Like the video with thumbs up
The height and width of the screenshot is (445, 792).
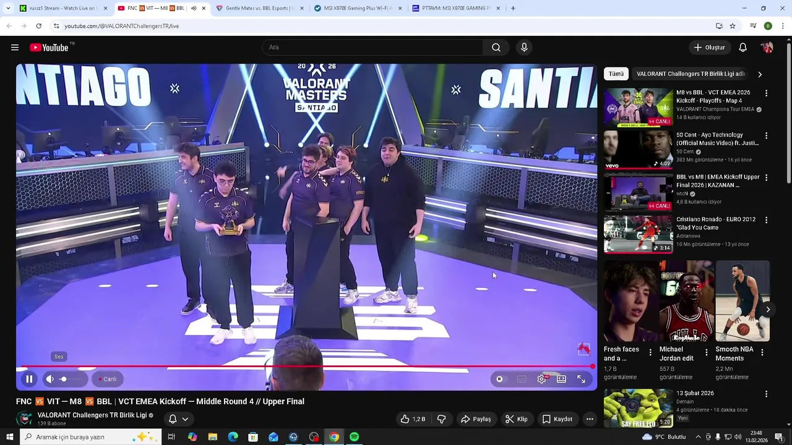coord(413,419)
